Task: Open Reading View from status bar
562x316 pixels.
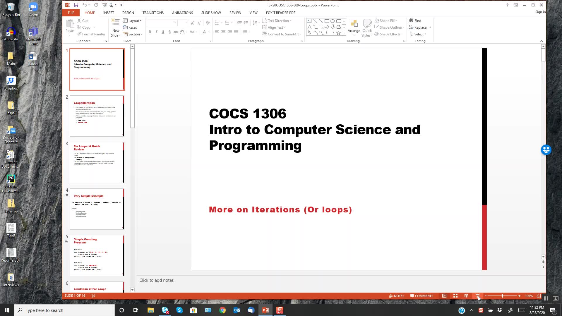Action: 466,296
